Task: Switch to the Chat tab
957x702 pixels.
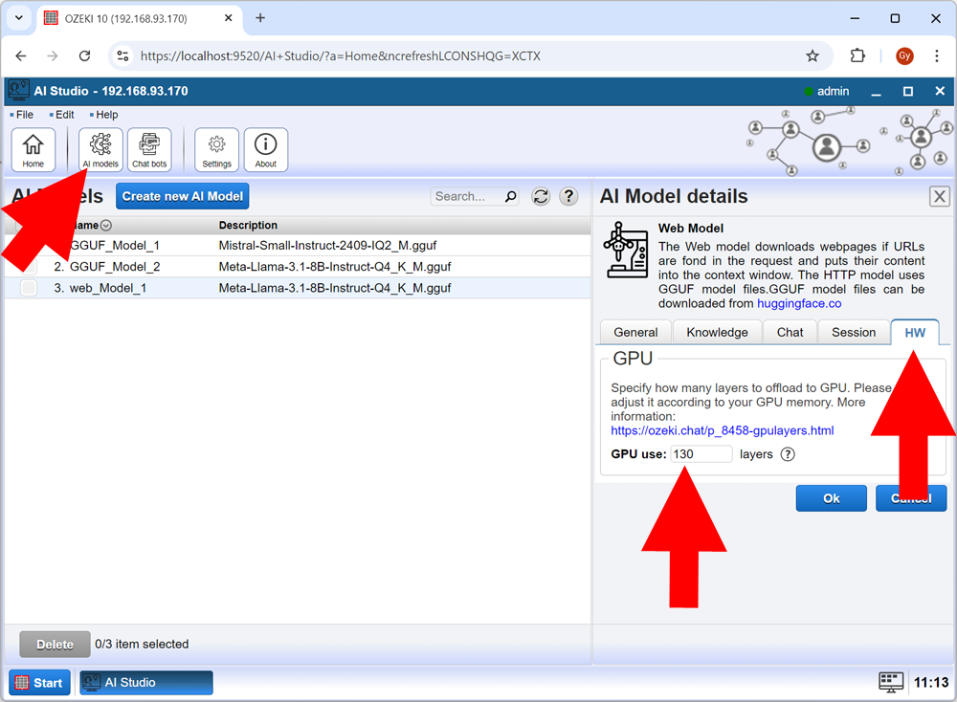Action: pos(790,333)
